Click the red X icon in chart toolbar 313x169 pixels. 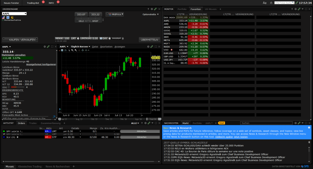point(59,50)
